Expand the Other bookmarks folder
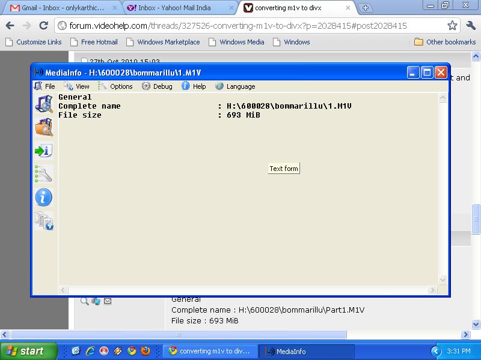 point(445,42)
